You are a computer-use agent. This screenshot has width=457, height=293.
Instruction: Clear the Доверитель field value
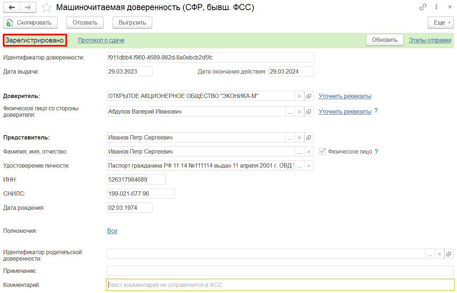coord(299,96)
